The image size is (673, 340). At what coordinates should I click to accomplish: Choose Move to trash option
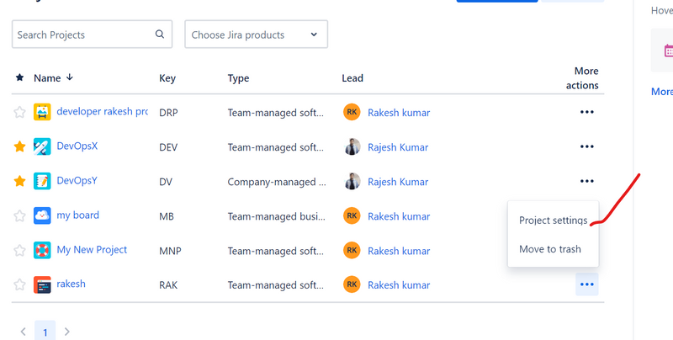click(x=549, y=249)
